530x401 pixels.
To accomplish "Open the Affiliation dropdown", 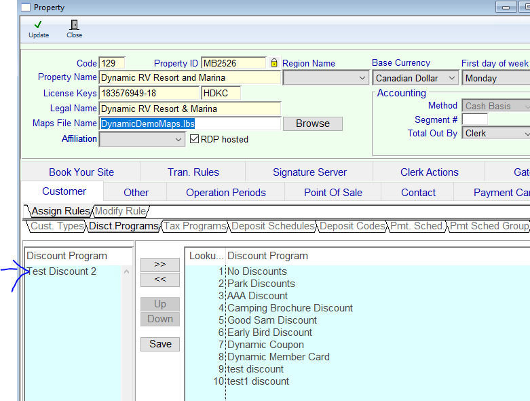I will pos(142,139).
